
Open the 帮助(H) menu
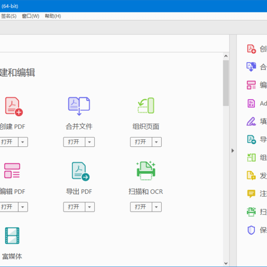click(x=53, y=16)
